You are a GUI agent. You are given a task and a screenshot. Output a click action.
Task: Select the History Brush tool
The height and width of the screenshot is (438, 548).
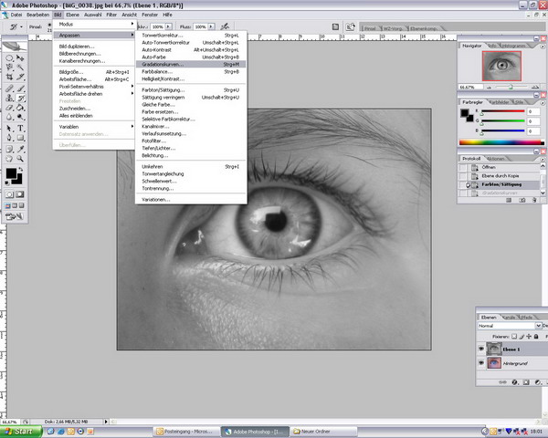pos(20,99)
